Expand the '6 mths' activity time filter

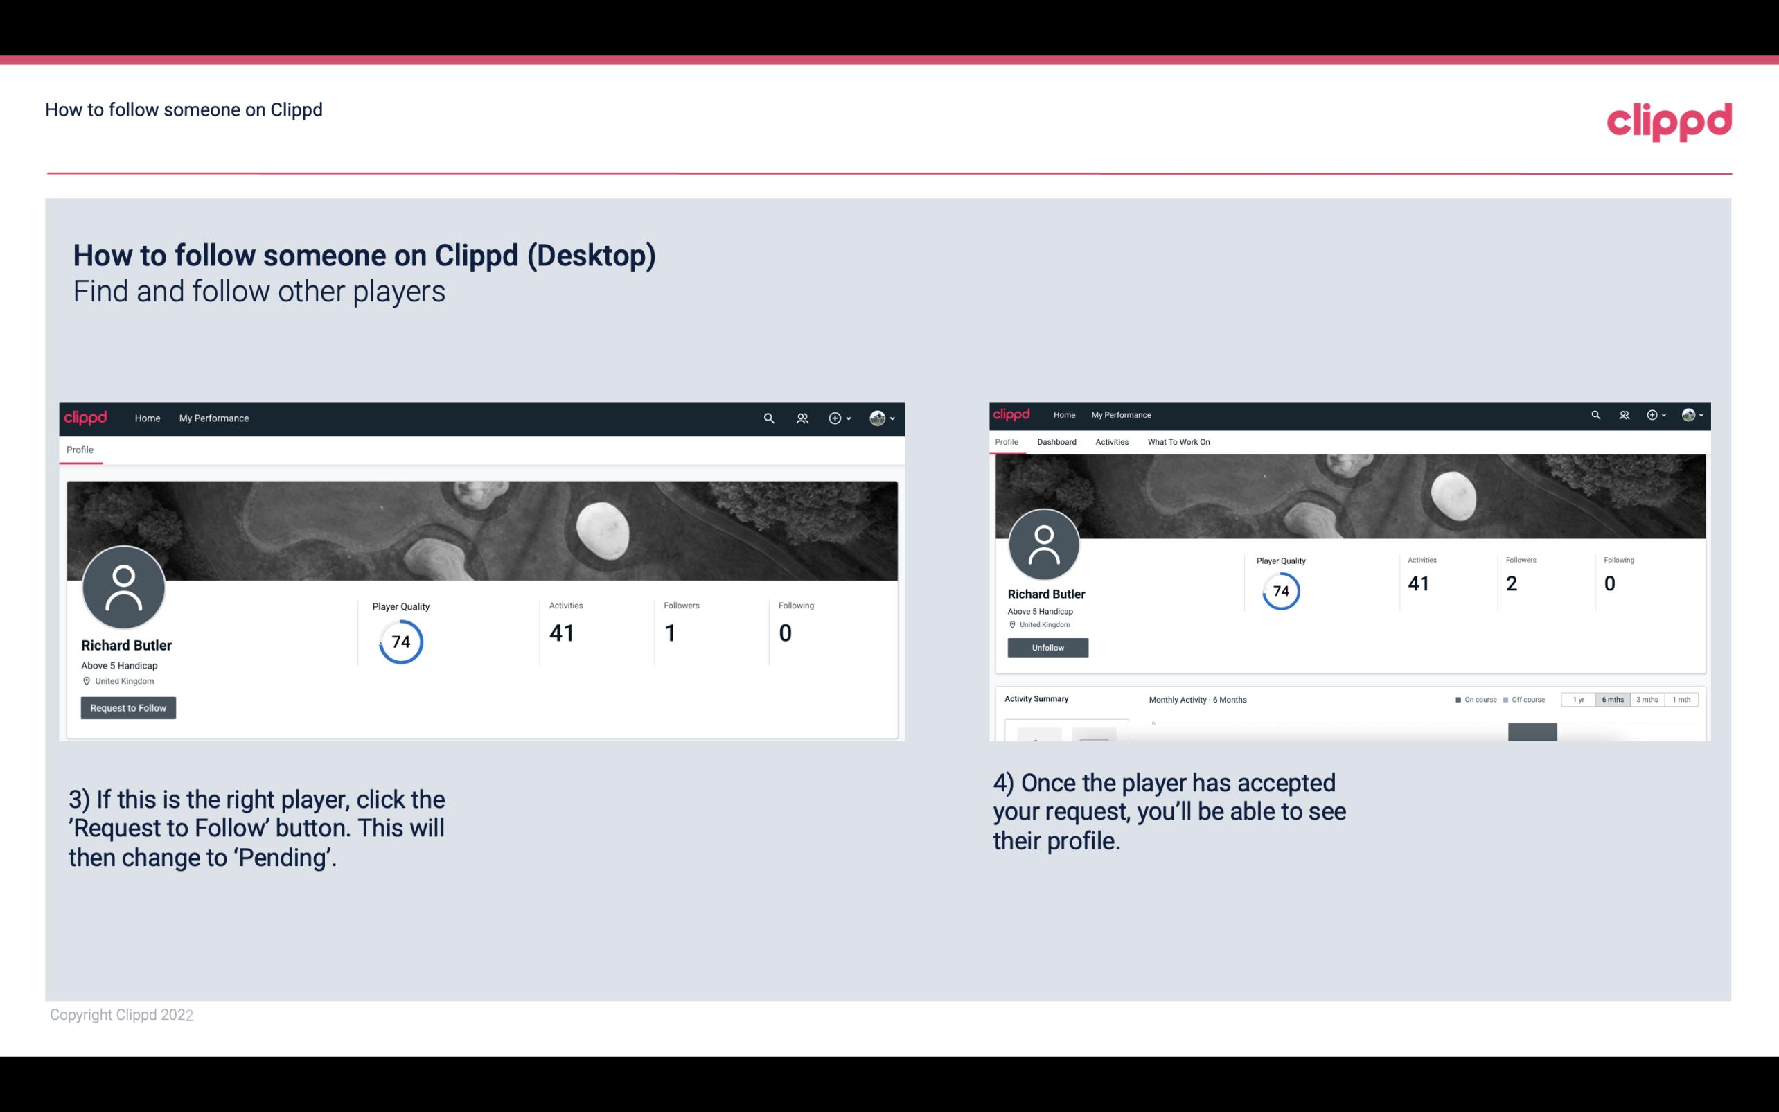[1613, 700]
